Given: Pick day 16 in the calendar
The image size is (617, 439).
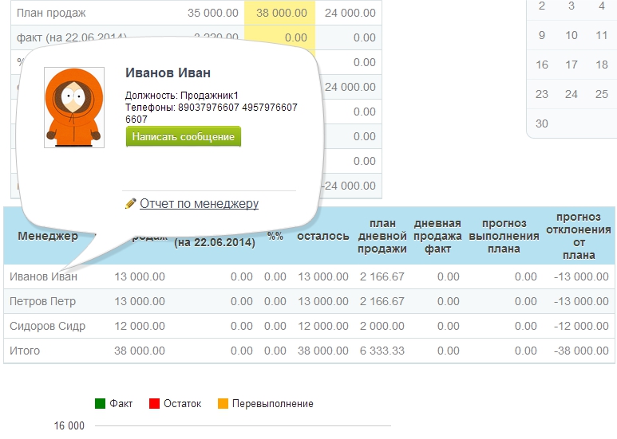Looking at the screenshot, I should point(542,65).
